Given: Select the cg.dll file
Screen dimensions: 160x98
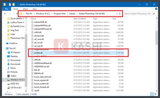Looking at the screenshot, I should (37, 91).
